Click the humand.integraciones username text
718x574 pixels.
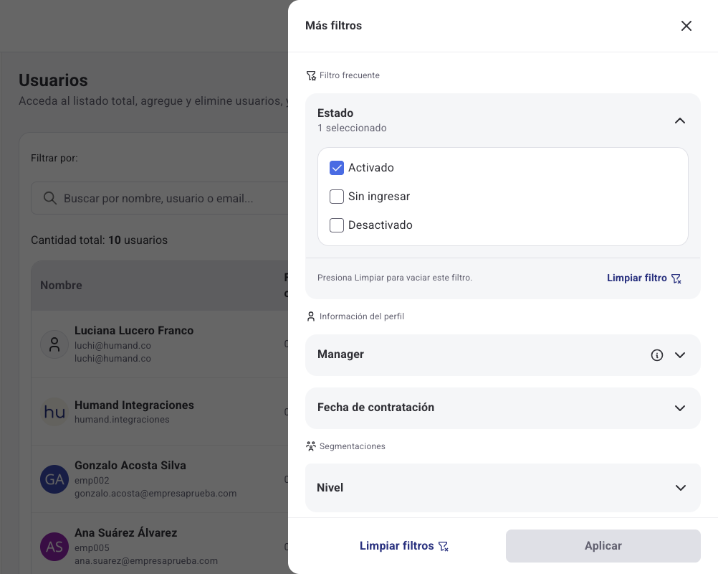122,420
